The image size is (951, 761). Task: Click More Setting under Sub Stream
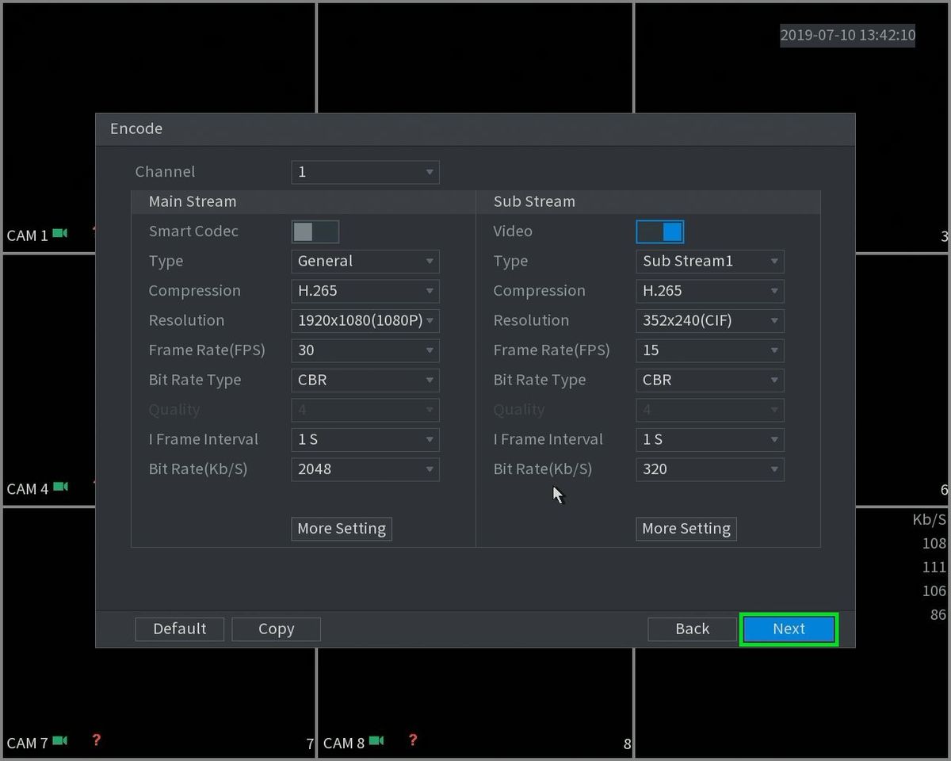686,529
